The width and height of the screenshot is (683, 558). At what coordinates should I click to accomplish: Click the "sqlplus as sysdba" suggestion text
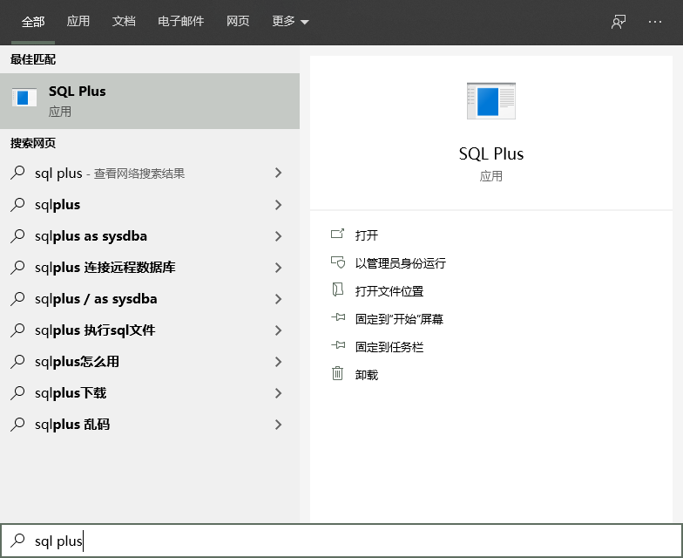point(91,235)
